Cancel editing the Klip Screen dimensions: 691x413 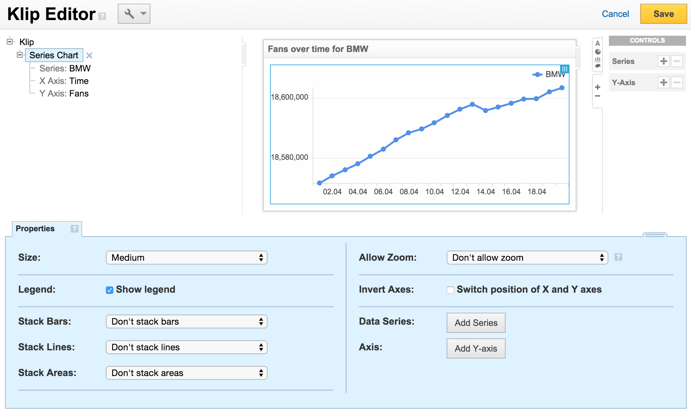point(615,14)
